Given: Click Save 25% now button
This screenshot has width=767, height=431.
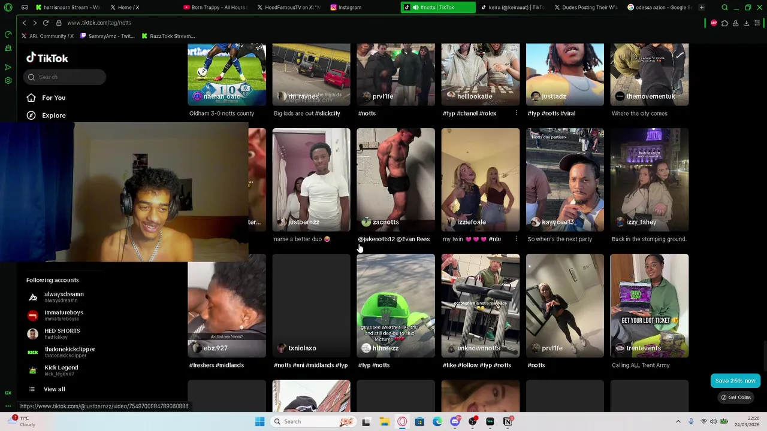Looking at the screenshot, I should (735, 381).
